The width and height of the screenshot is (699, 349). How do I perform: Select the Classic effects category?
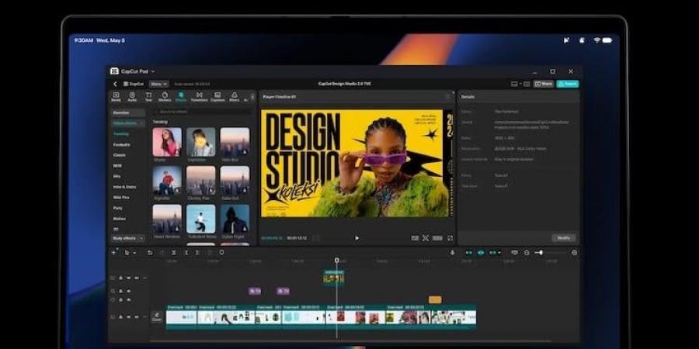point(119,155)
